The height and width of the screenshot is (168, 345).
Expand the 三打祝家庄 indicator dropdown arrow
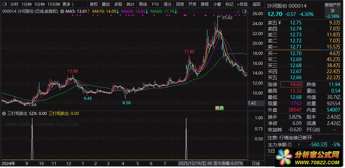click(4, 113)
